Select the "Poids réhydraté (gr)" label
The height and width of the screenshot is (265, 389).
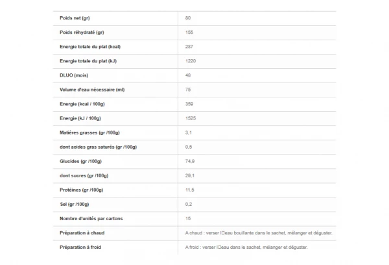tap(82, 32)
